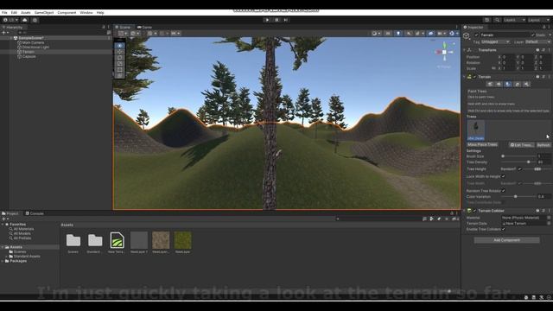Viewport: 553px width, 311px height.
Task: Open the settings gear in top toolbar
Action: [x=35, y=20]
